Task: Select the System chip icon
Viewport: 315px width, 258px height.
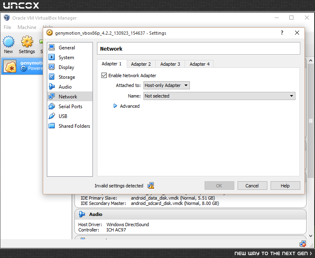Action: [52, 57]
